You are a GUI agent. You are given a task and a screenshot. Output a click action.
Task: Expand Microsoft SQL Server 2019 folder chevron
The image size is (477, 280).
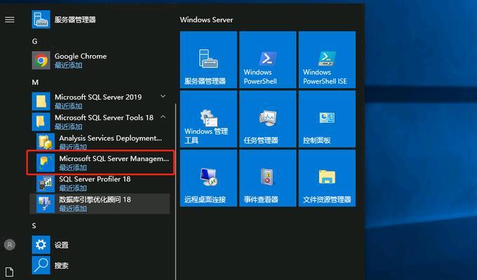click(x=163, y=97)
